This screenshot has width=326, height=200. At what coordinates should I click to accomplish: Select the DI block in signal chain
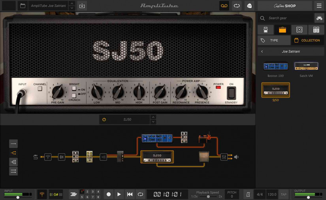point(62,157)
